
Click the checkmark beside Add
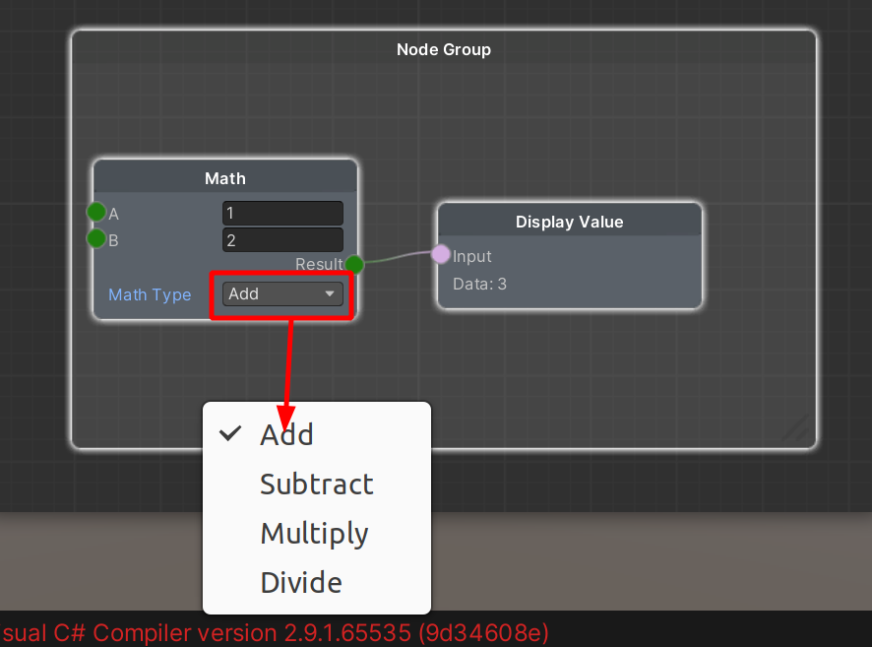coord(231,433)
